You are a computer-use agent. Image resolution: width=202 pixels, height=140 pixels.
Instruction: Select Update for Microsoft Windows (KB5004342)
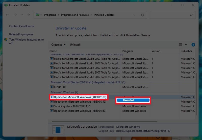80,102
